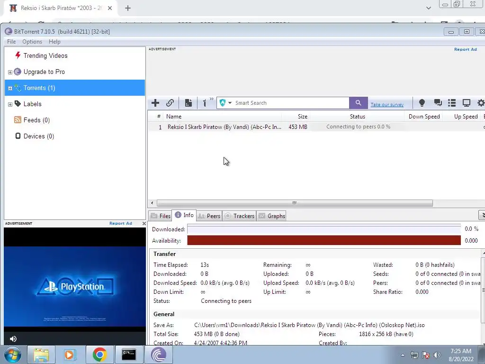Open Windows Start button
485x364 pixels.
(x=12, y=355)
